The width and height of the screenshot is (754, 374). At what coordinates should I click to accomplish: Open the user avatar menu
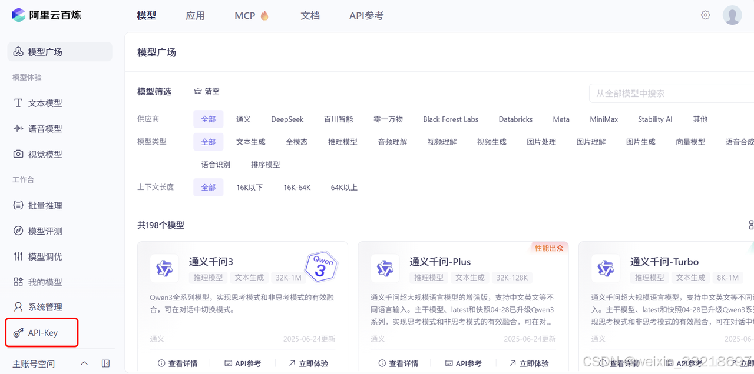(732, 15)
